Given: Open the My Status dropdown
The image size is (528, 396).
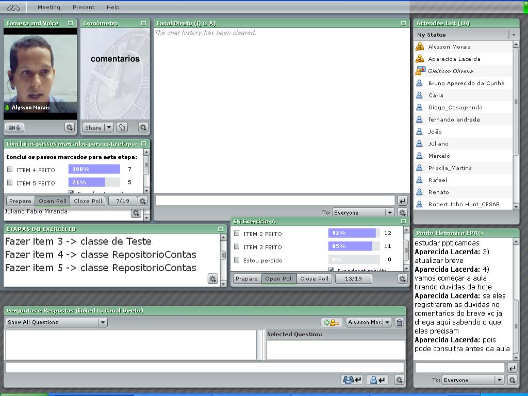Looking at the screenshot, I should coord(514,35).
